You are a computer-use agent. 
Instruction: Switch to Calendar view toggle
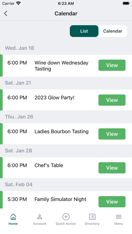pos(113,31)
